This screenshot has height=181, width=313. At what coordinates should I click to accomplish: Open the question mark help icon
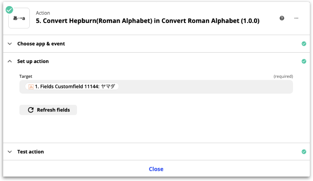point(282,18)
